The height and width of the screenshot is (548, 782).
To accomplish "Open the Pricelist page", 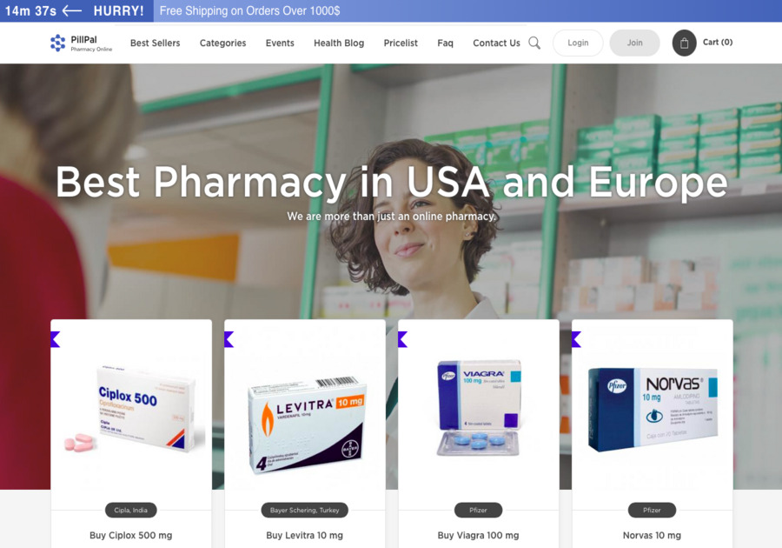I will [401, 43].
